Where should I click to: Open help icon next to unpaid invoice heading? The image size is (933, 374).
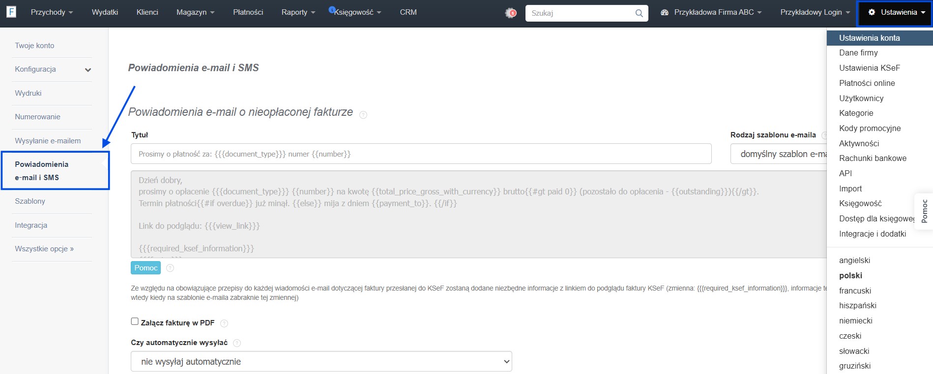(363, 115)
